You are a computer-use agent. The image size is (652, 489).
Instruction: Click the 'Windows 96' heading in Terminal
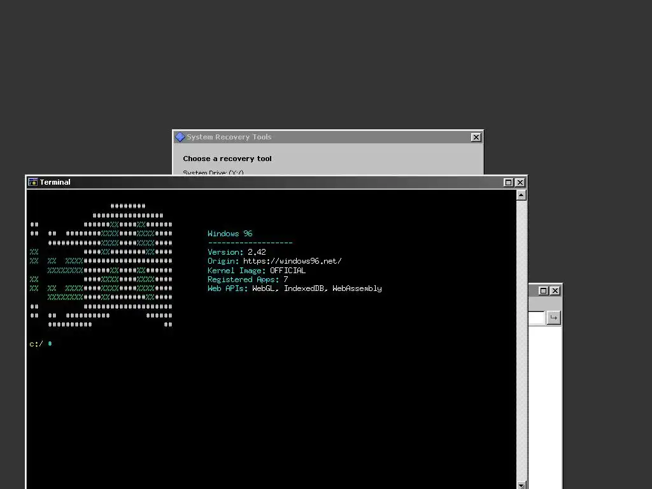coord(230,234)
